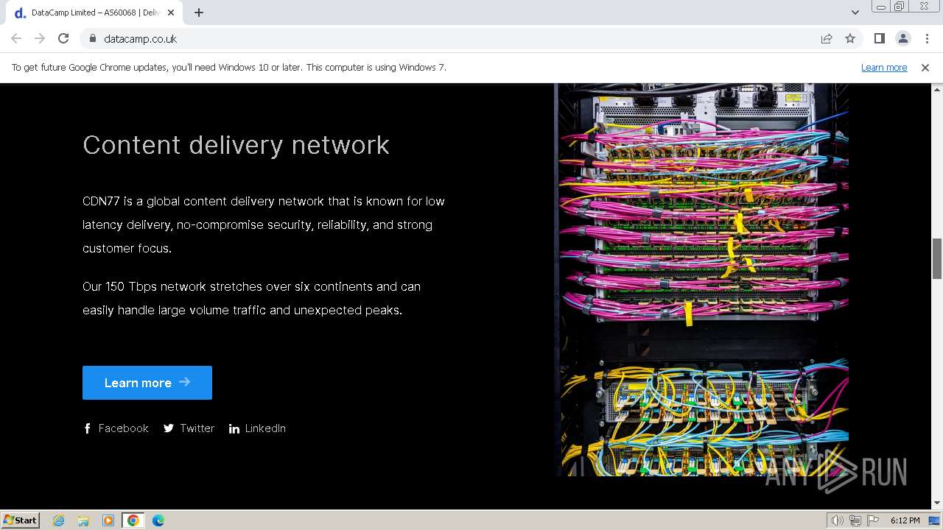Open Chrome side panel
The image size is (943, 530).
point(879,38)
